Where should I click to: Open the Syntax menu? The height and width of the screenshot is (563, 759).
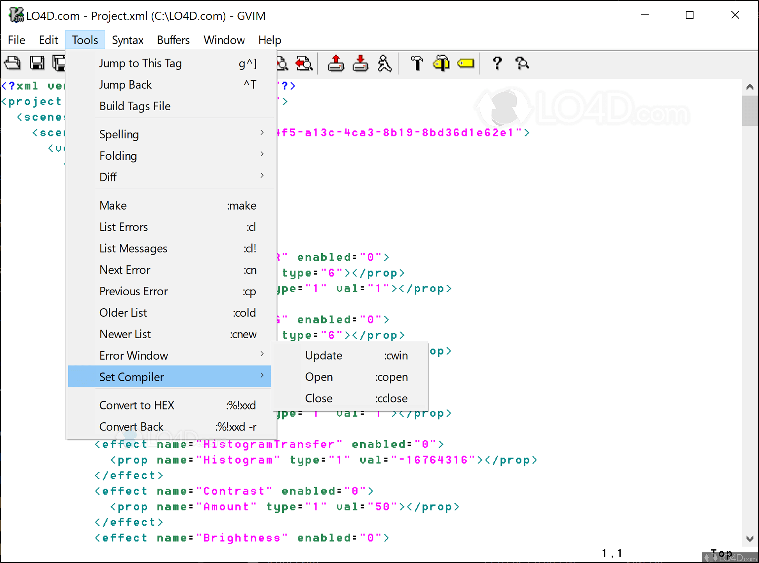[x=127, y=40]
